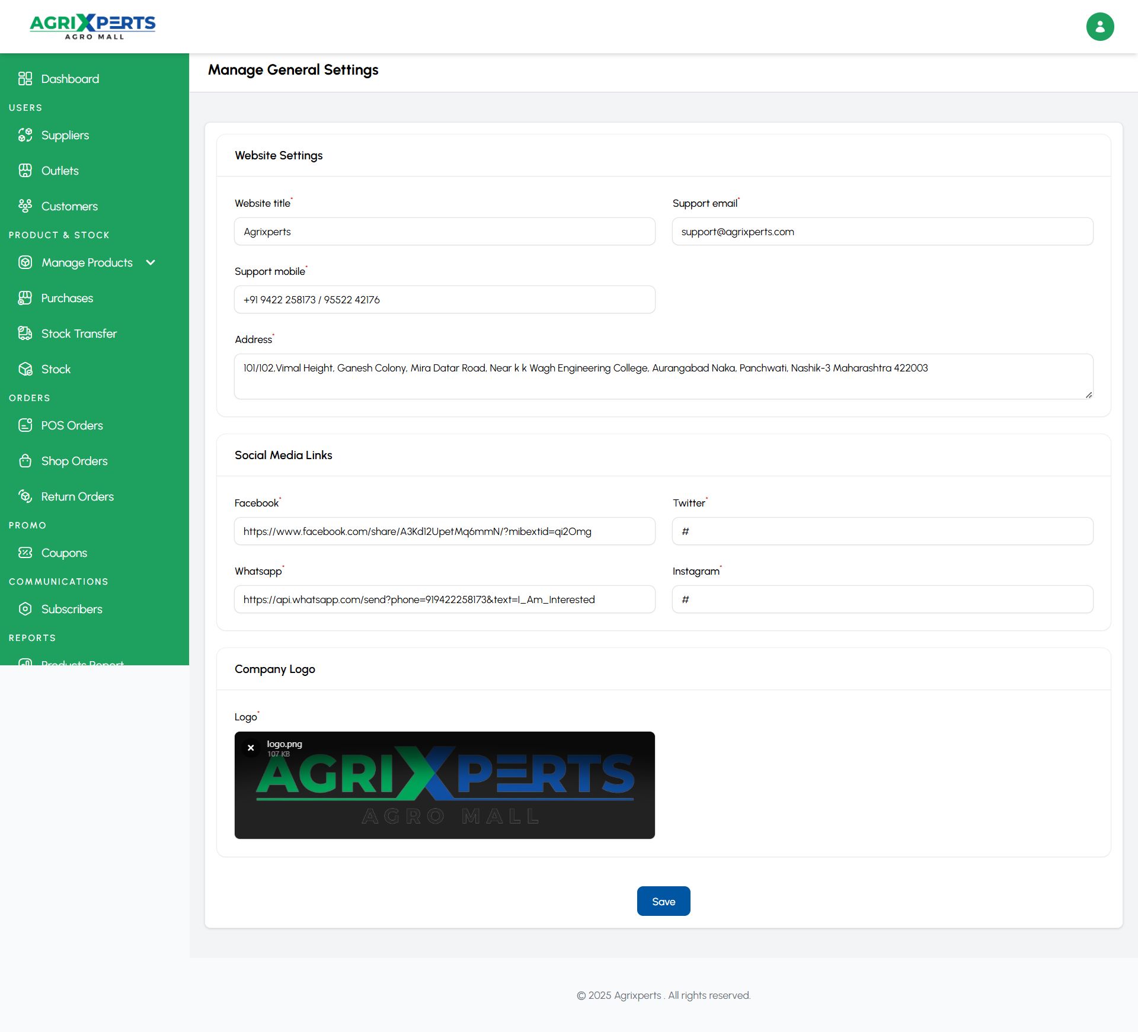
Task: Open Manage Products menu label
Action: coord(87,262)
